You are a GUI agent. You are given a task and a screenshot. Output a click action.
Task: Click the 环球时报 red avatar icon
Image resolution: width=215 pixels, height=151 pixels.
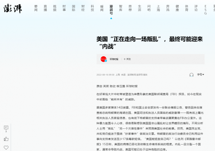pos(104,59)
